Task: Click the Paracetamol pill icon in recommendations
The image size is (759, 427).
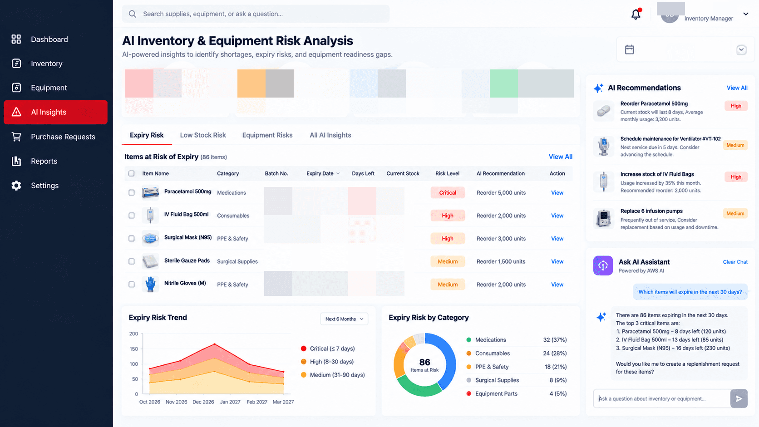Action: tap(604, 111)
